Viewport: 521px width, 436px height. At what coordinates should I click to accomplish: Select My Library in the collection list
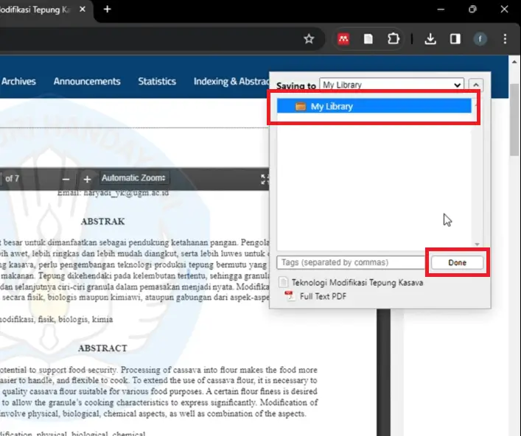(374, 106)
